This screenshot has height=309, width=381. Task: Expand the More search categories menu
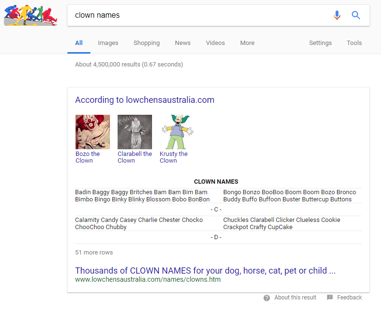[247, 43]
